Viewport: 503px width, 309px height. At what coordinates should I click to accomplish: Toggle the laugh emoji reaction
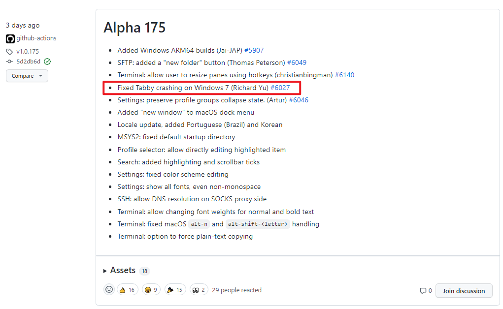point(151,290)
